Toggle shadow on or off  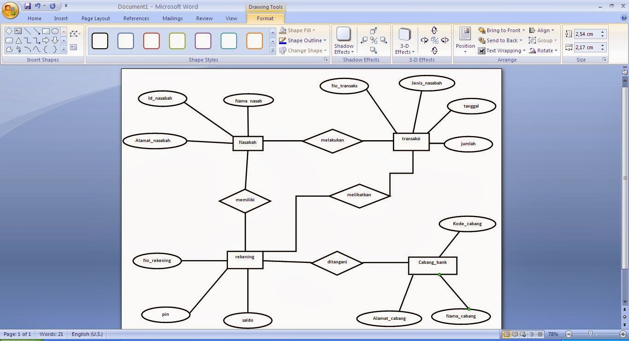pos(374,40)
